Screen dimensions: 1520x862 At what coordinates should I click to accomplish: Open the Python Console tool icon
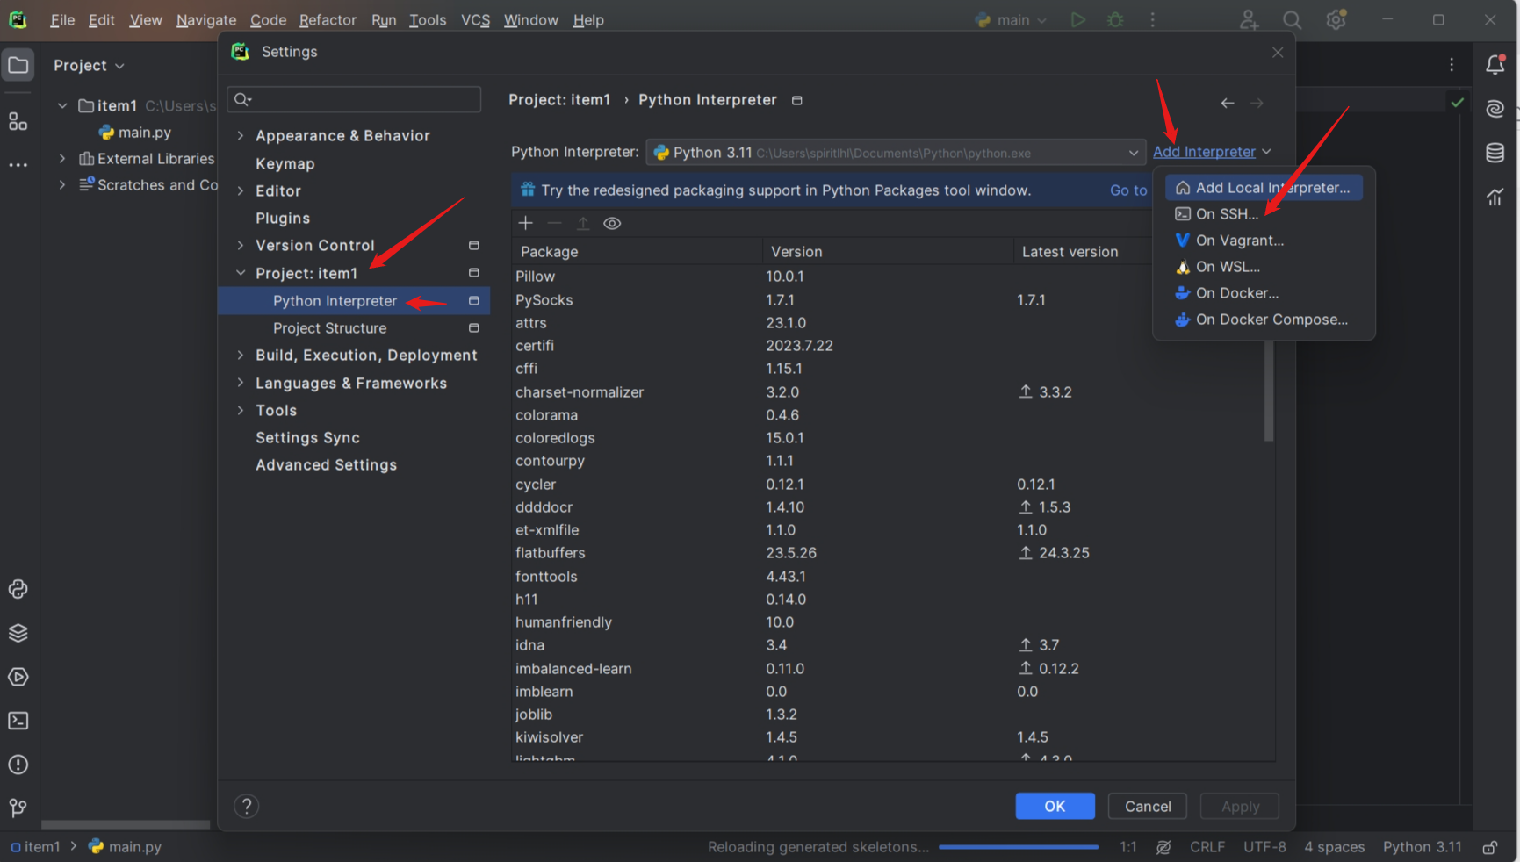point(18,589)
